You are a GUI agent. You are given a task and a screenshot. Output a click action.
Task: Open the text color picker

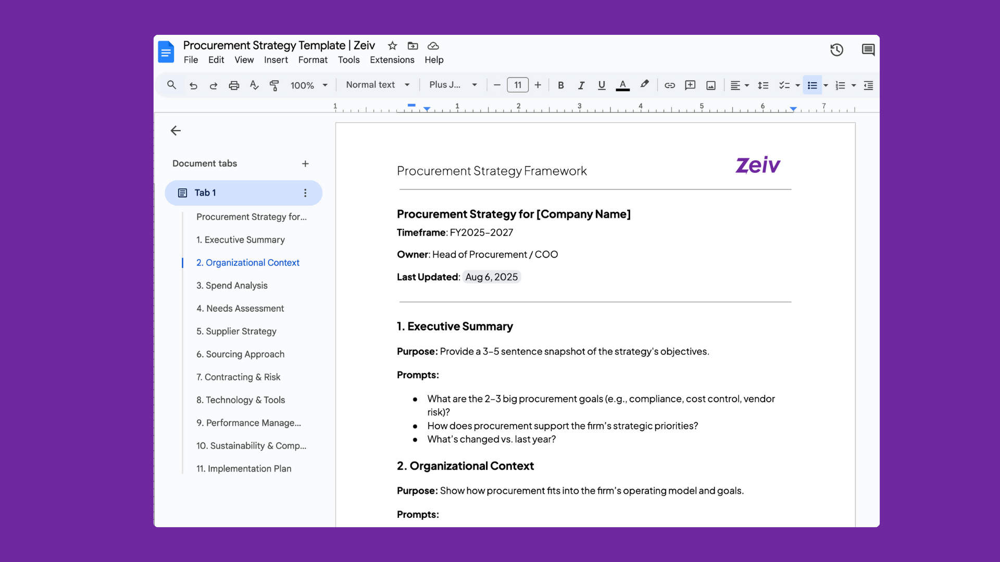point(623,85)
